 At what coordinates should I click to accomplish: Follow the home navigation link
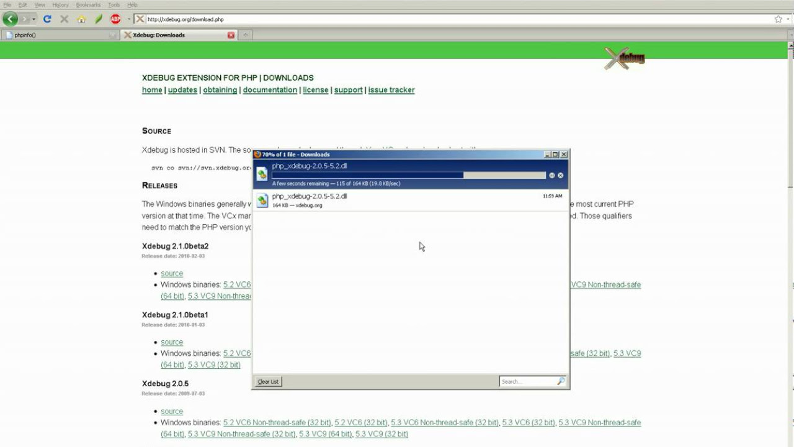[x=152, y=90]
